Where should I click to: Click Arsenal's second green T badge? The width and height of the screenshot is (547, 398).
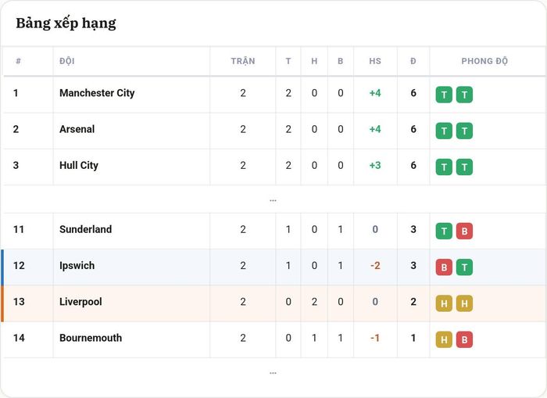coord(464,131)
